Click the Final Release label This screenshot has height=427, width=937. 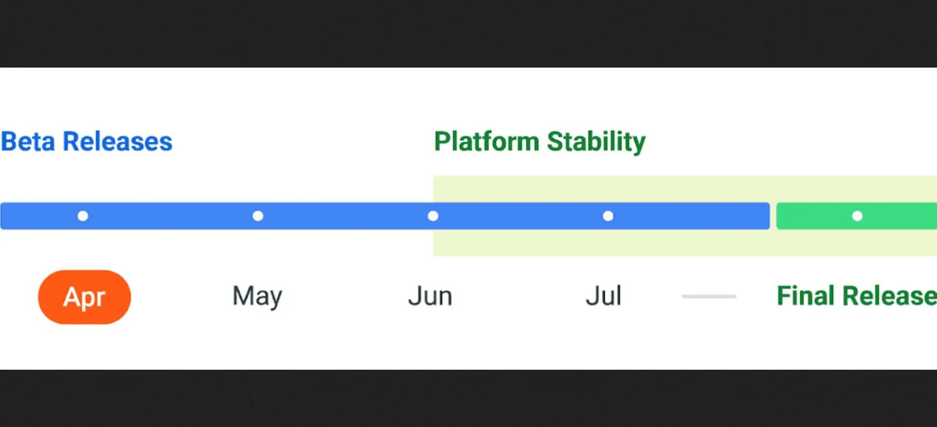857,296
